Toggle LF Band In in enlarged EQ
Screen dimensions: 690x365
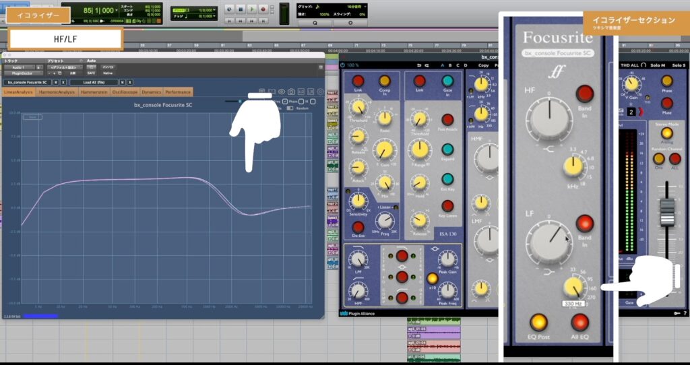[x=585, y=224]
